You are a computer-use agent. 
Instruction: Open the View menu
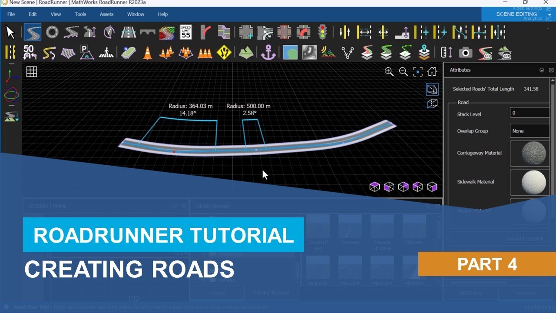pyautogui.click(x=56, y=14)
